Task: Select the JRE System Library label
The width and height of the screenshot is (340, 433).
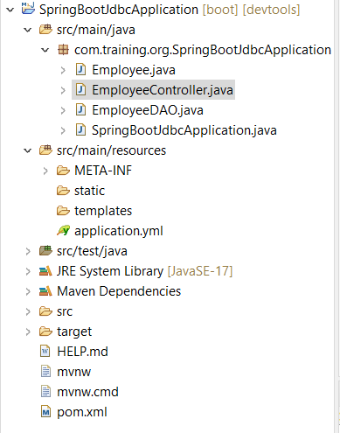Action: pyautogui.click(x=110, y=271)
